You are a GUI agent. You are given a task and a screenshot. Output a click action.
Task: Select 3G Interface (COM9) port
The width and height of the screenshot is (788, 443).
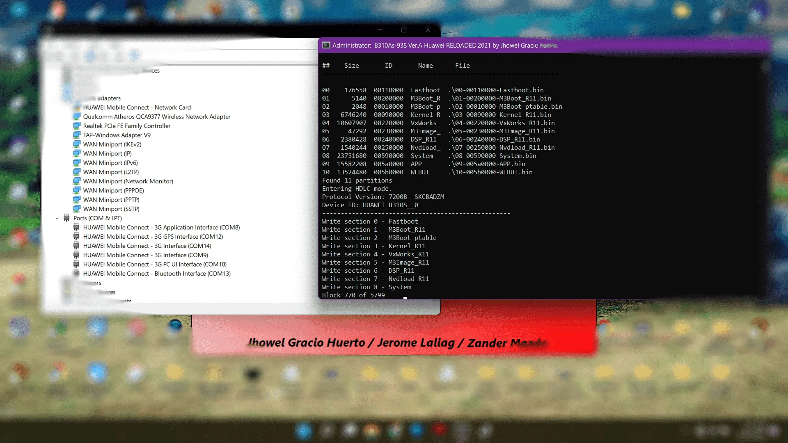pyautogui.click(x=146, y=255)
